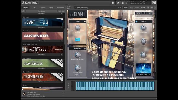The width and height of the screenshot is (178, 100).
Task: Click The Giant Instruments button
Action: point(41,27)
